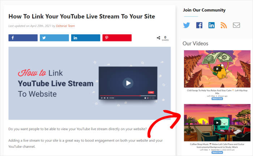Share the article via LinkedIn share button
The height and width of the screenshot is (156, 253).
86,38
